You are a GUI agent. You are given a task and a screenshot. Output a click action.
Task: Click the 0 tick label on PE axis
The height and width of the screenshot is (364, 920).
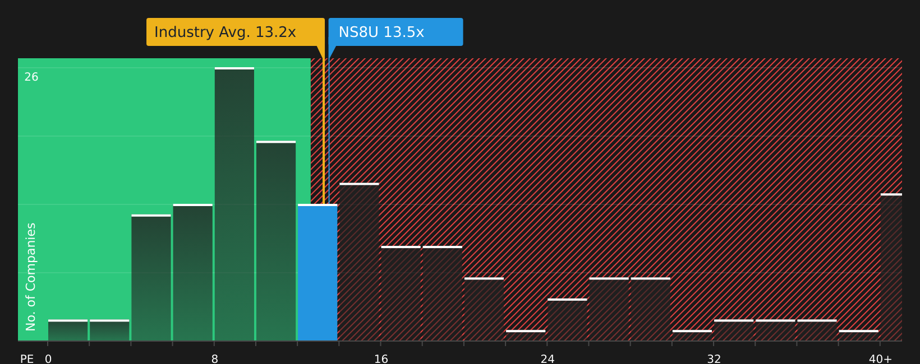[x=48, y=359]
